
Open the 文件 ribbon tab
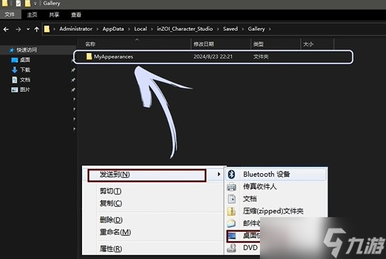pyautogui.click(x=10, y=15)
